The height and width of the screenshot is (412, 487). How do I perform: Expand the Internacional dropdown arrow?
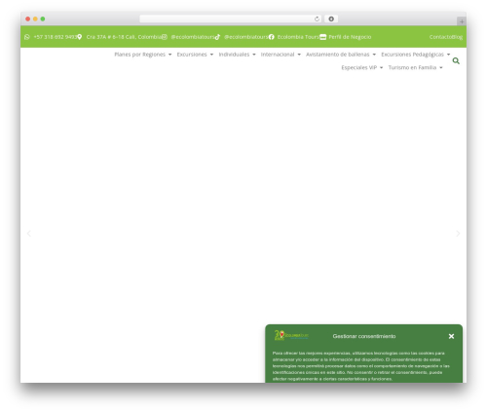[299, 55]
